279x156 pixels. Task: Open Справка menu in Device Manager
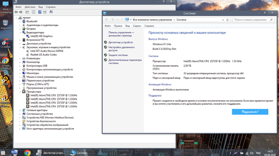click(51, 7)
